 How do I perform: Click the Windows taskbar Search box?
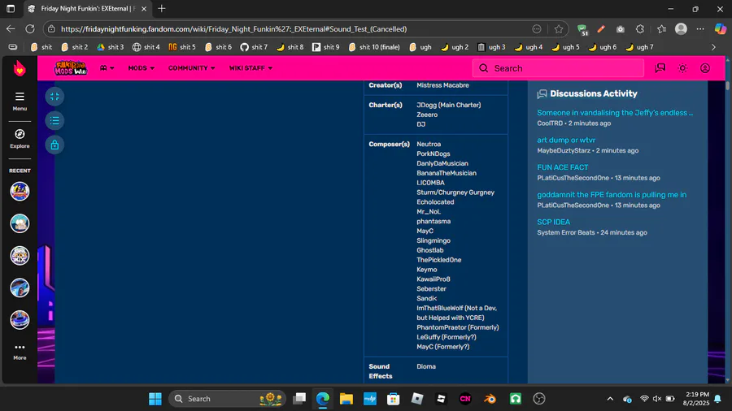point(227,399)
